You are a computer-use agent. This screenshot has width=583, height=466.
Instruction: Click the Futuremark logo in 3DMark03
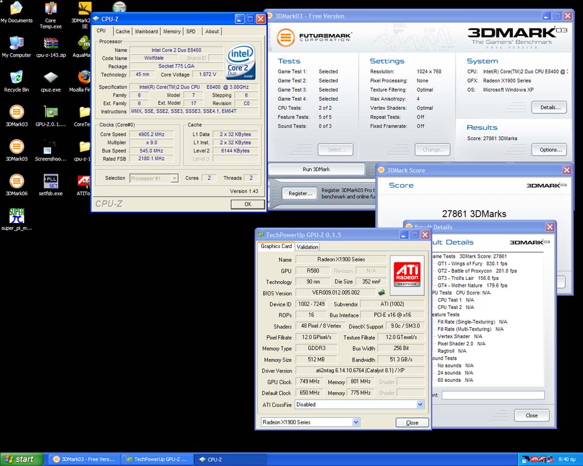[x=314, y=37]
